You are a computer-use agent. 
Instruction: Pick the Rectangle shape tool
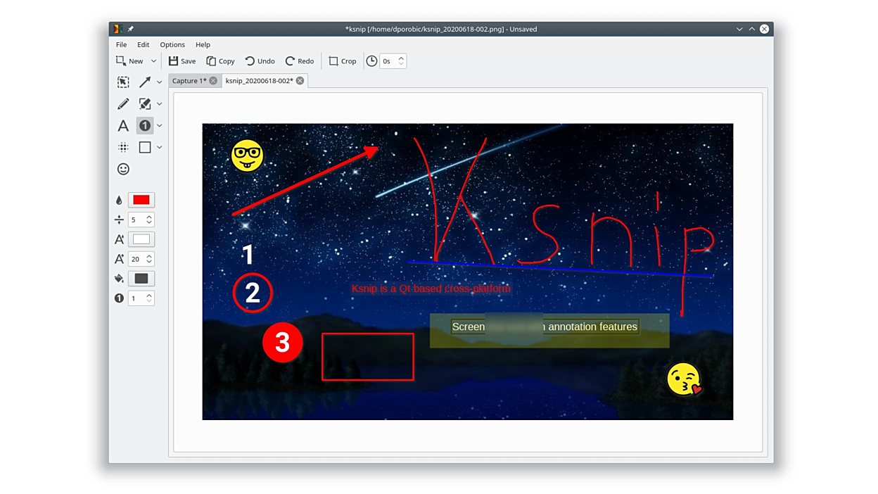pos(145,147)
